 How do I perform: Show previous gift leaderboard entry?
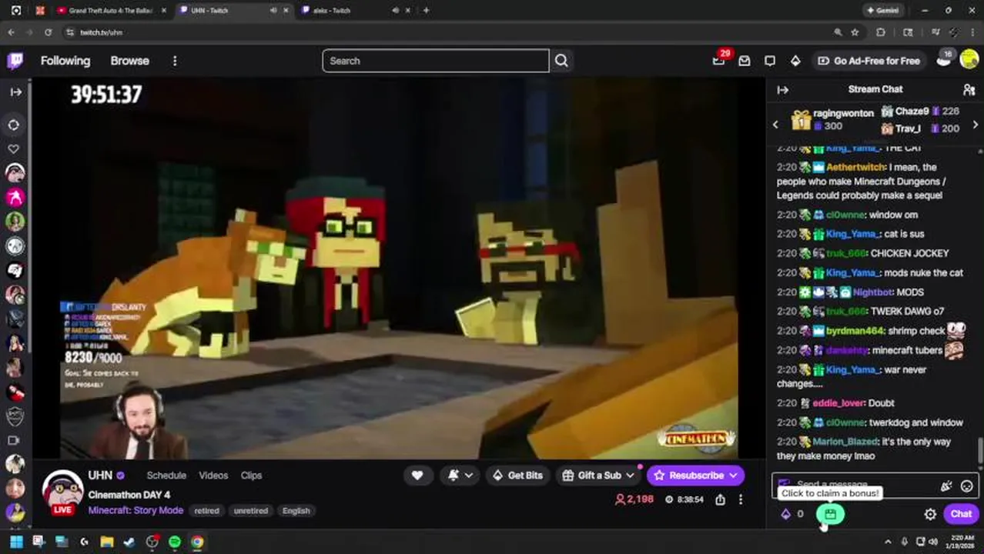775,125
